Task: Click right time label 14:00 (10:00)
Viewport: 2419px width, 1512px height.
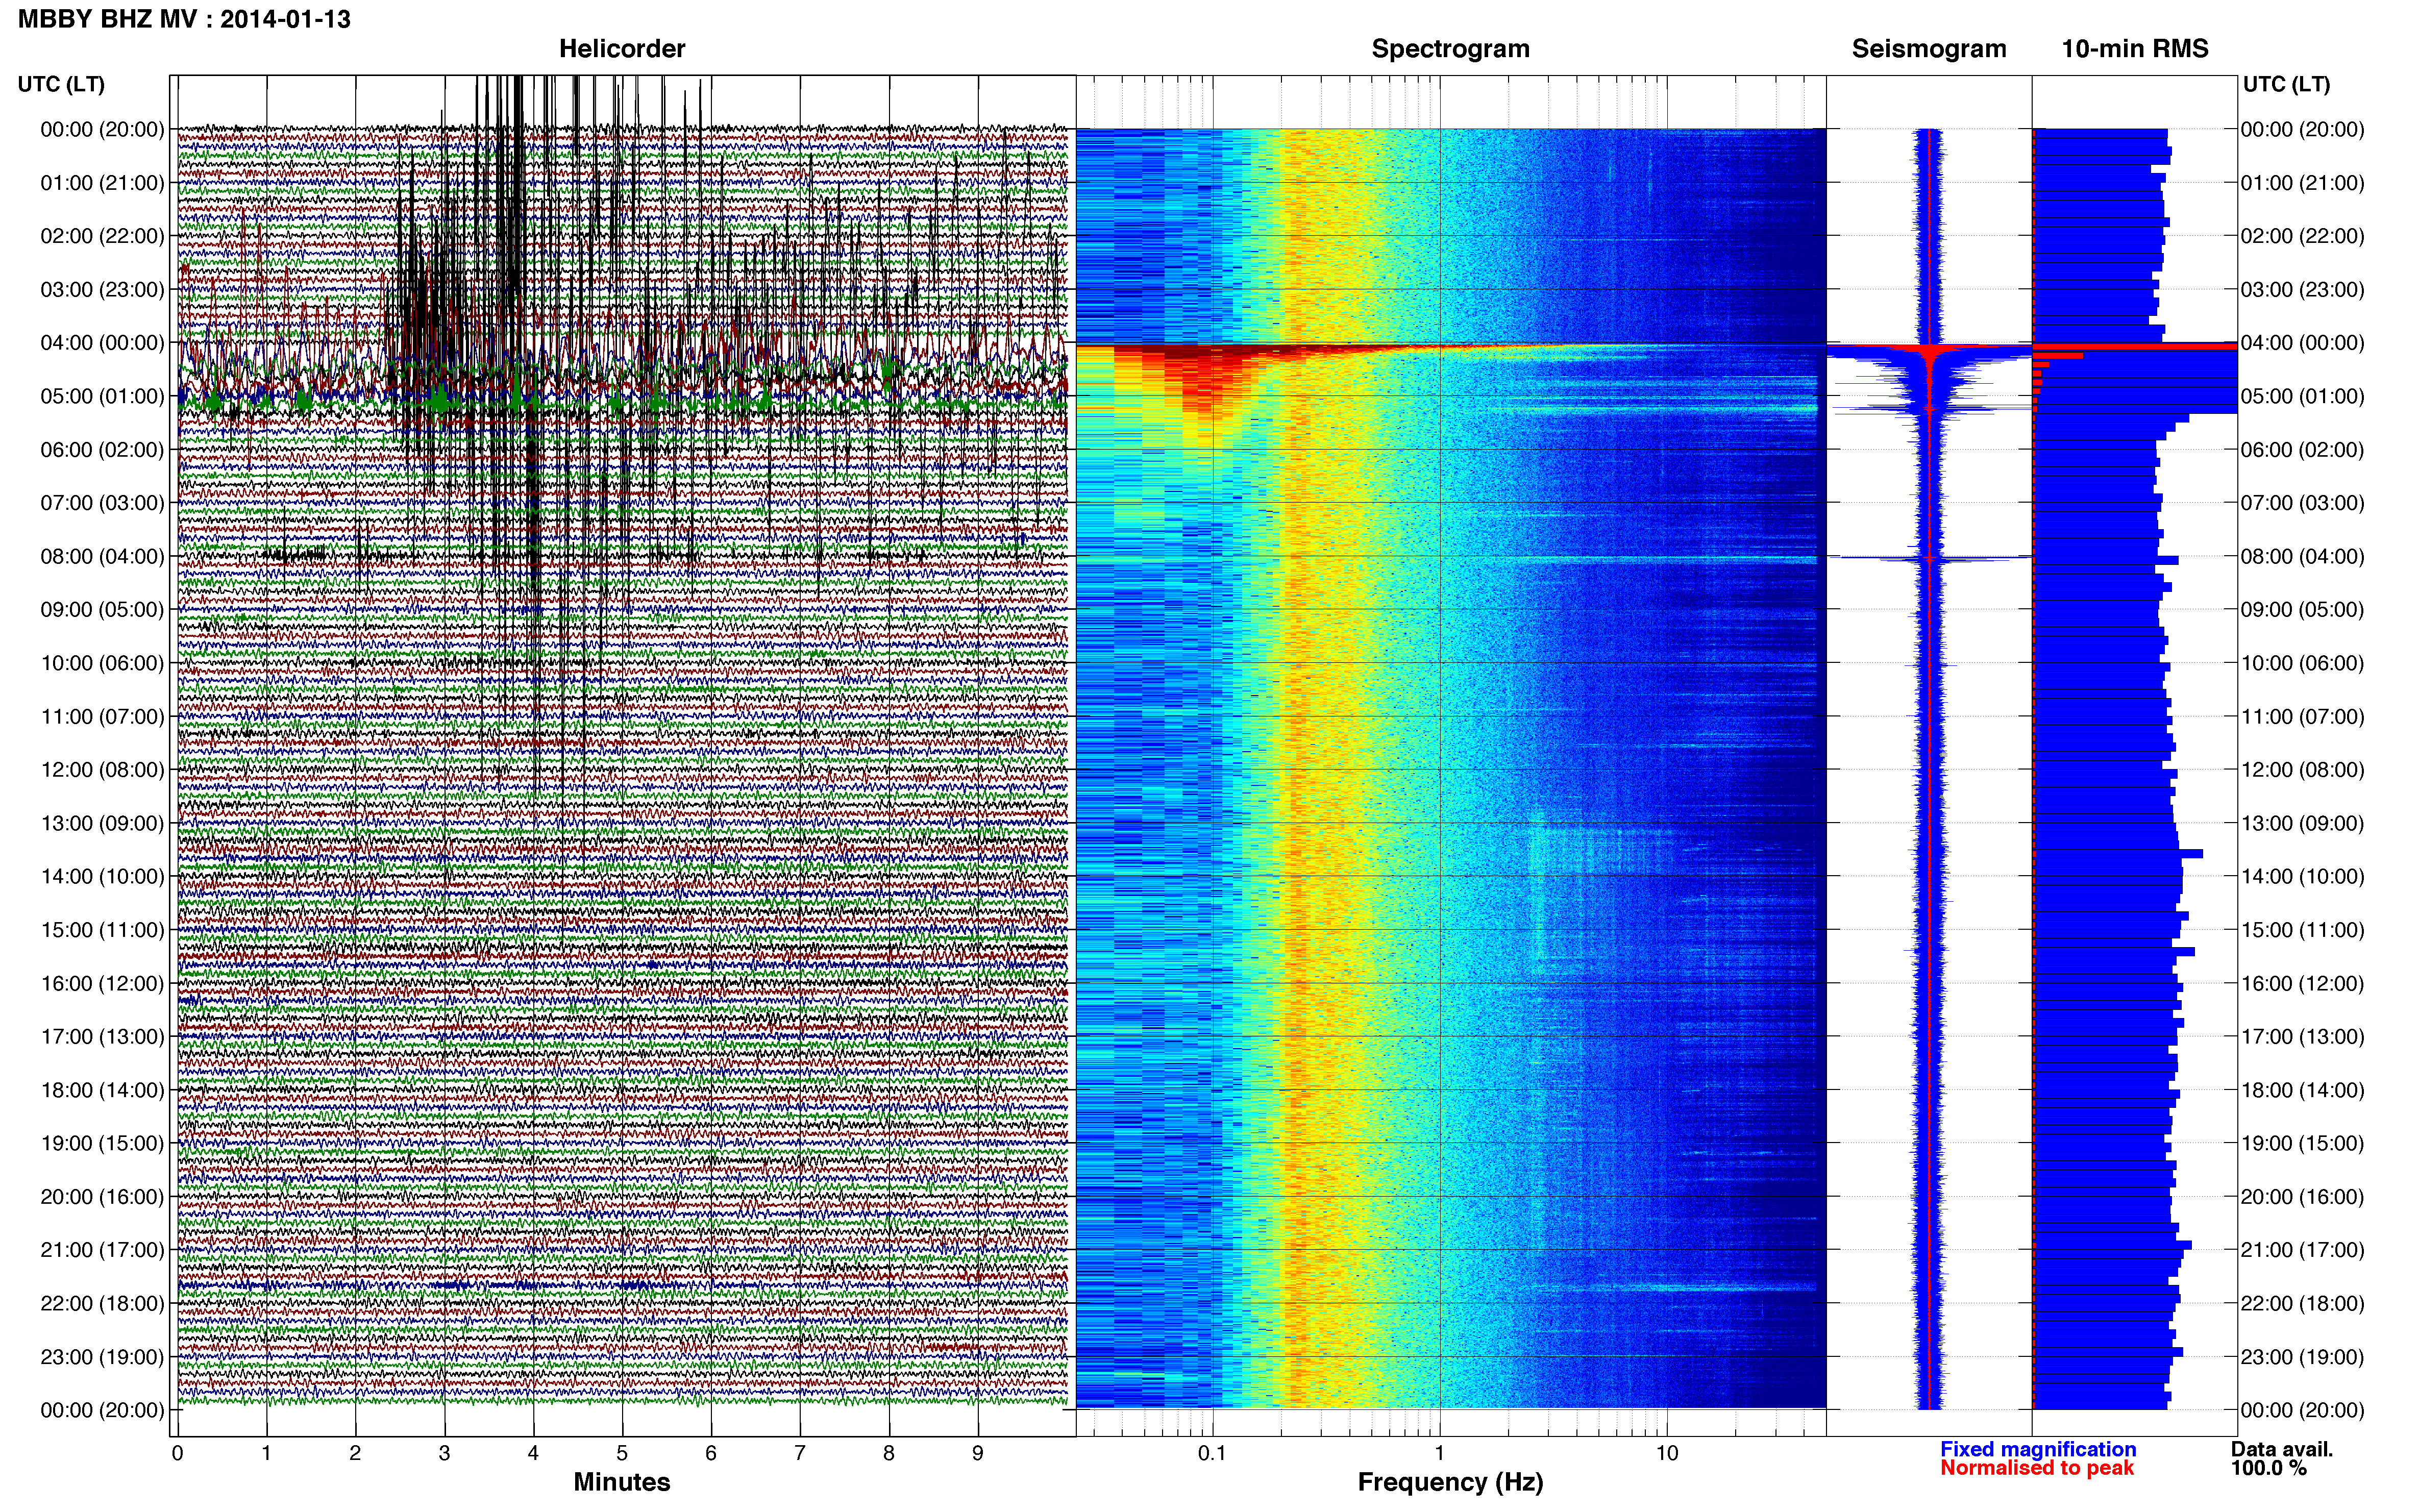Action: point(2303,877)
